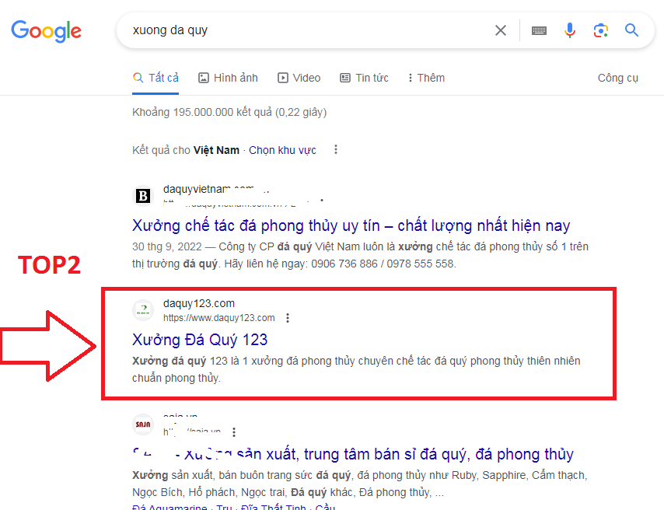664x510 pixels.
Task: Open 'Công cụ' search tools
Action: [618, 78]
